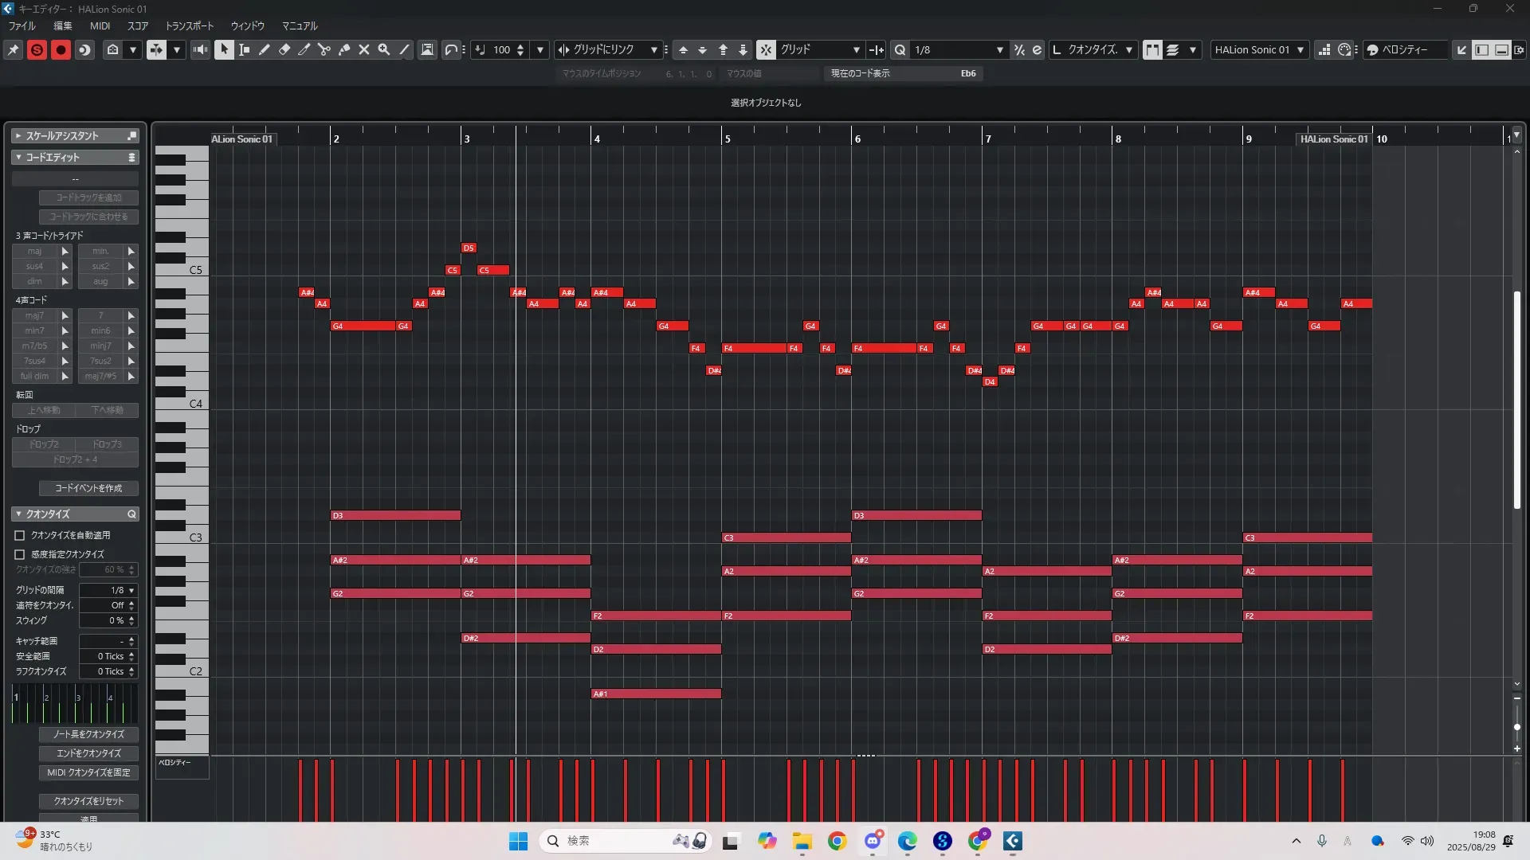Toggle the red Solo editor button
1530x860 pixels.
pyautogui.click(x=37, y=49)
